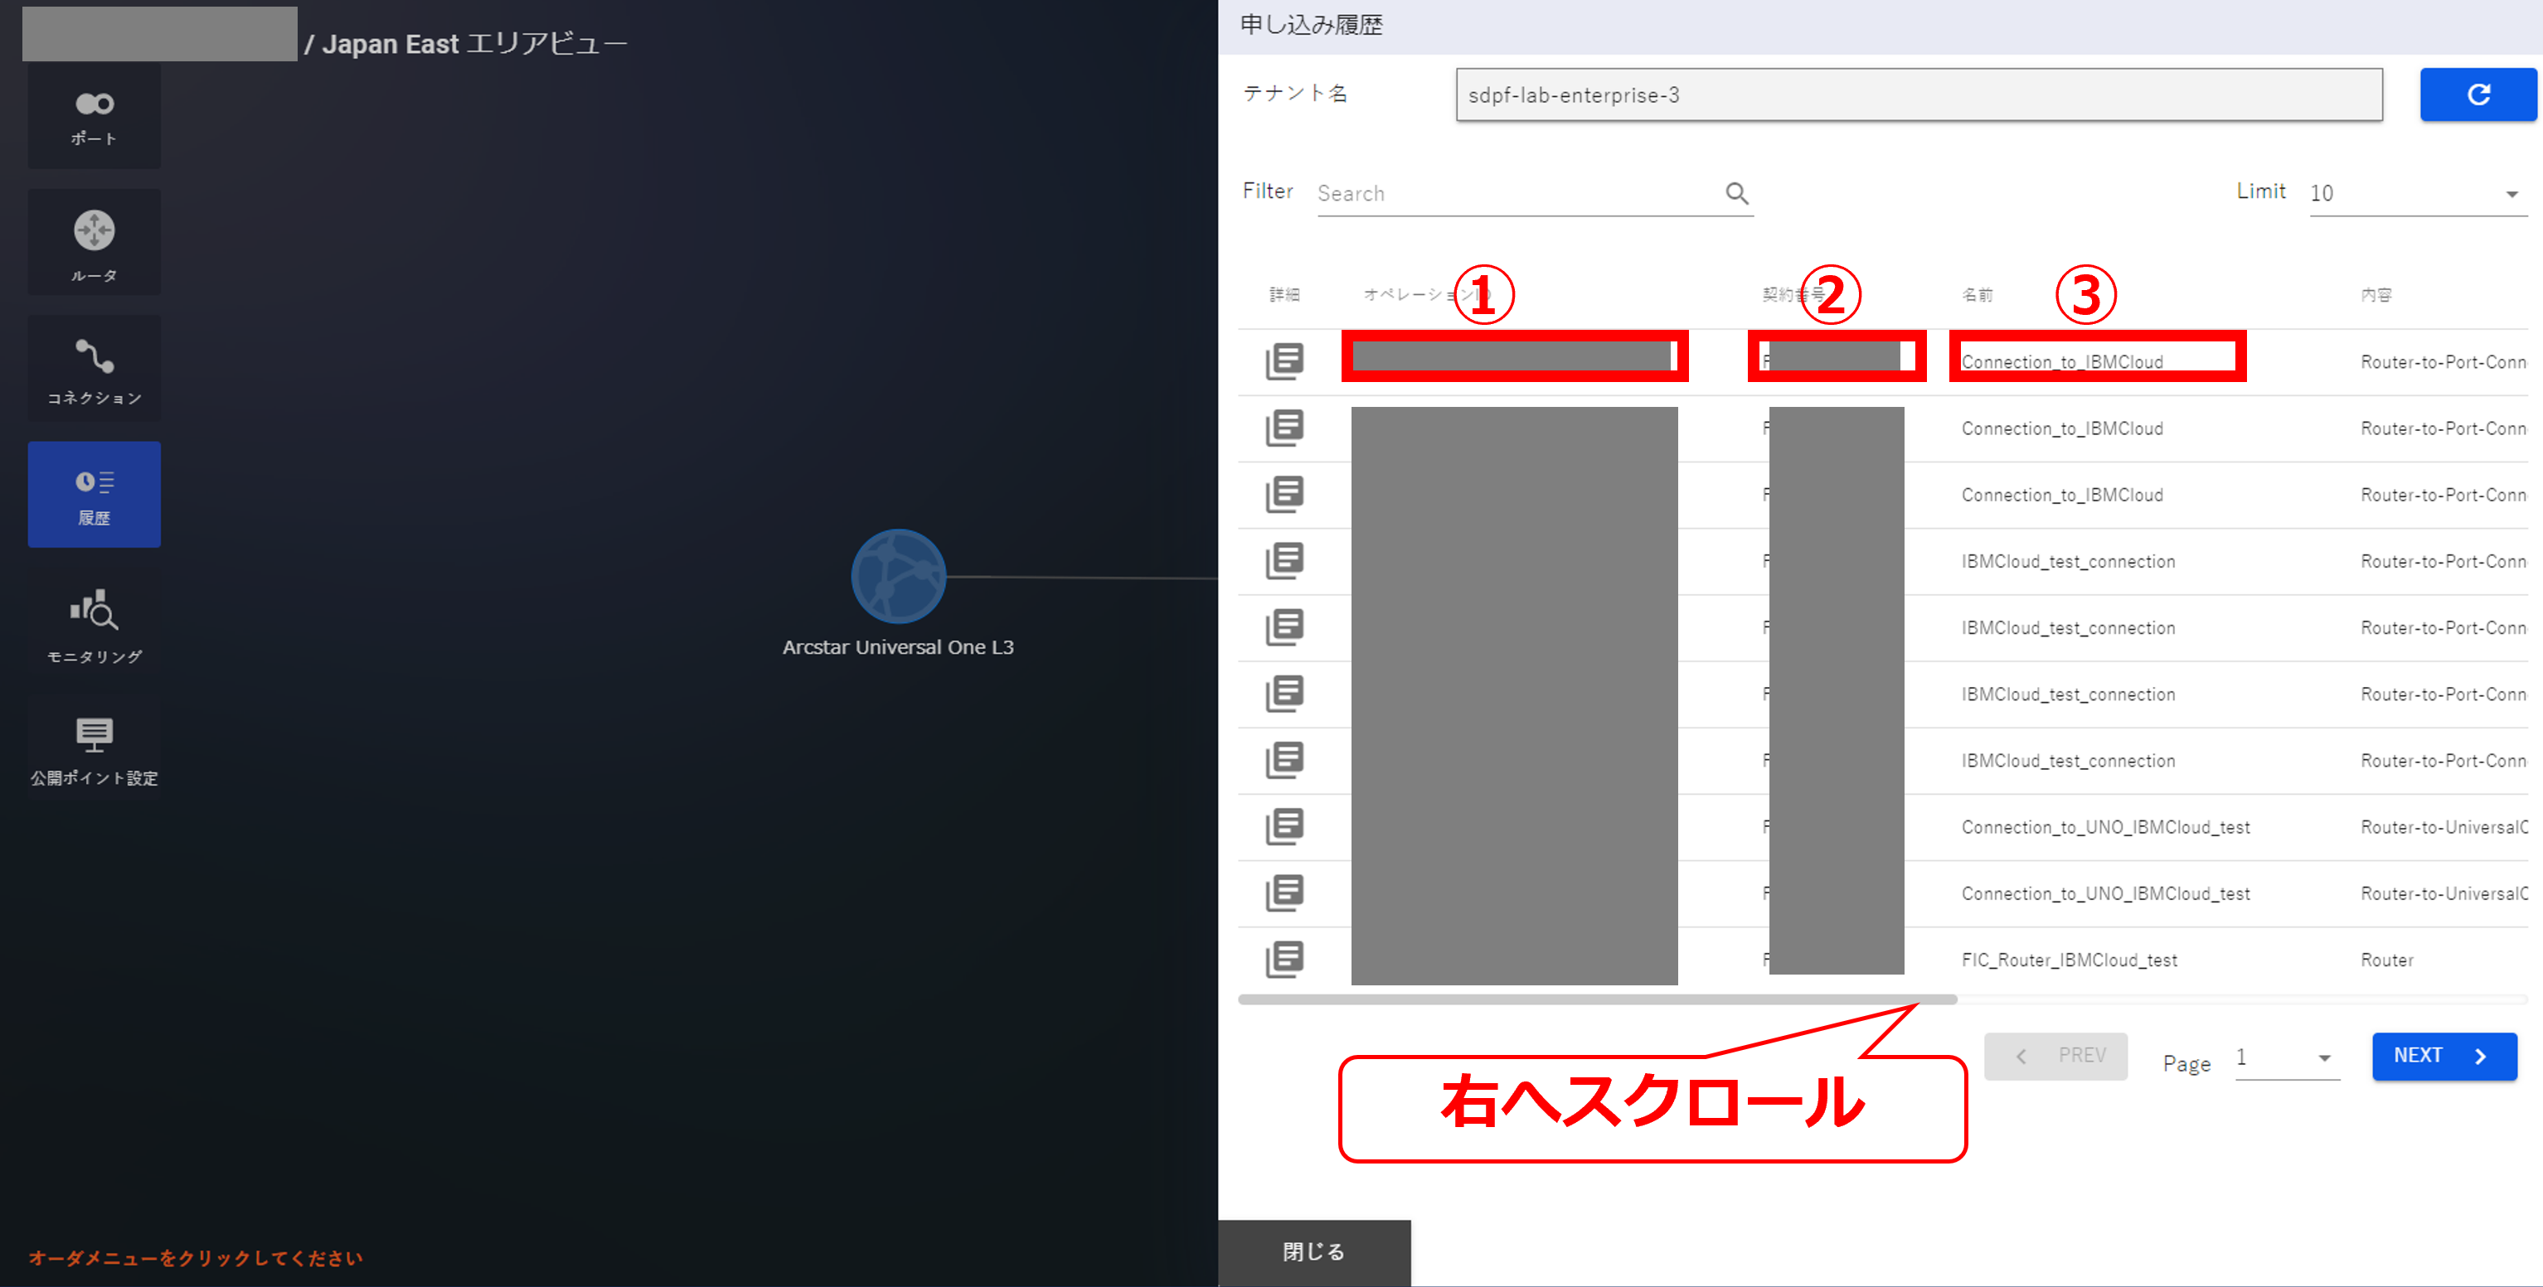Viewport: 2543px width, 1287px height.
Task: Expand the Limit dropdown showing 10
Action: [2417, 193]
